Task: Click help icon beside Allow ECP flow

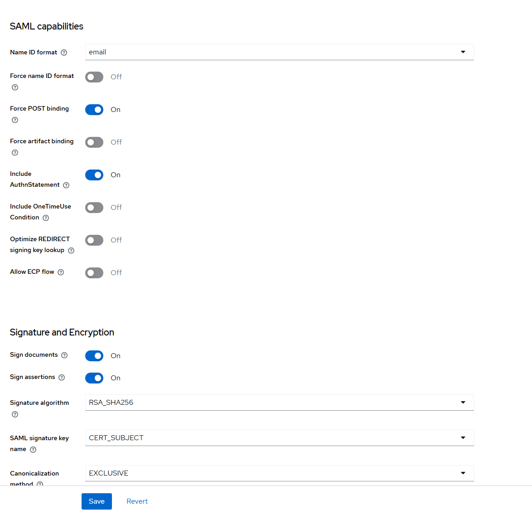Action: coord(61,272)
